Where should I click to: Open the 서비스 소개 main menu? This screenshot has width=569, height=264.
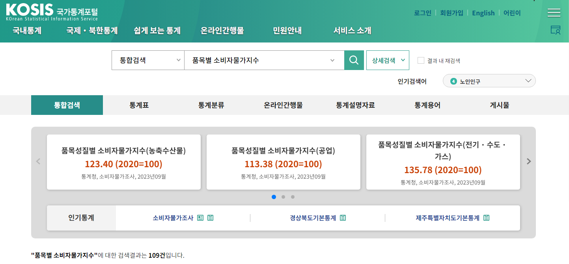pos(353,31)
